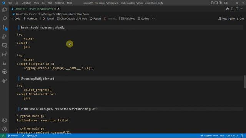Open the Go menu
The image size is (246, 138).
coord(43,3)
